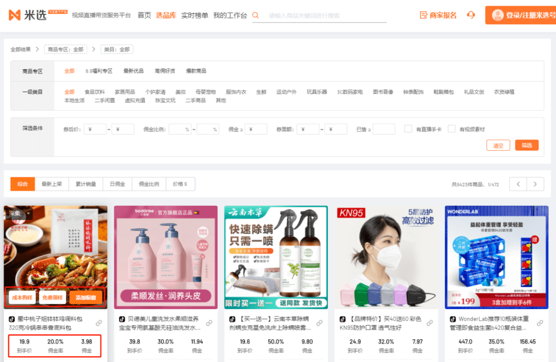This screenshot has height=362, width=556.
Task: Enable 有视频素材 checkbox
Action: [x=451, y=129]
